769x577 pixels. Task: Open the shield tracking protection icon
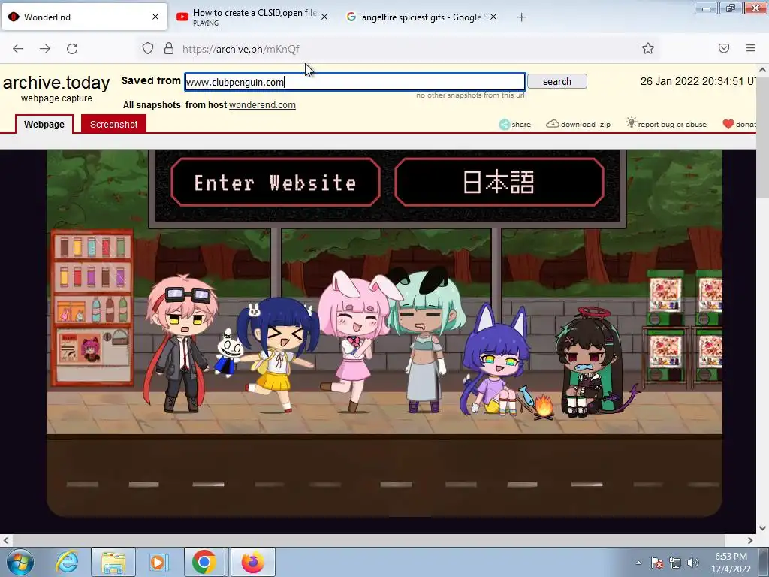(148, 48)
